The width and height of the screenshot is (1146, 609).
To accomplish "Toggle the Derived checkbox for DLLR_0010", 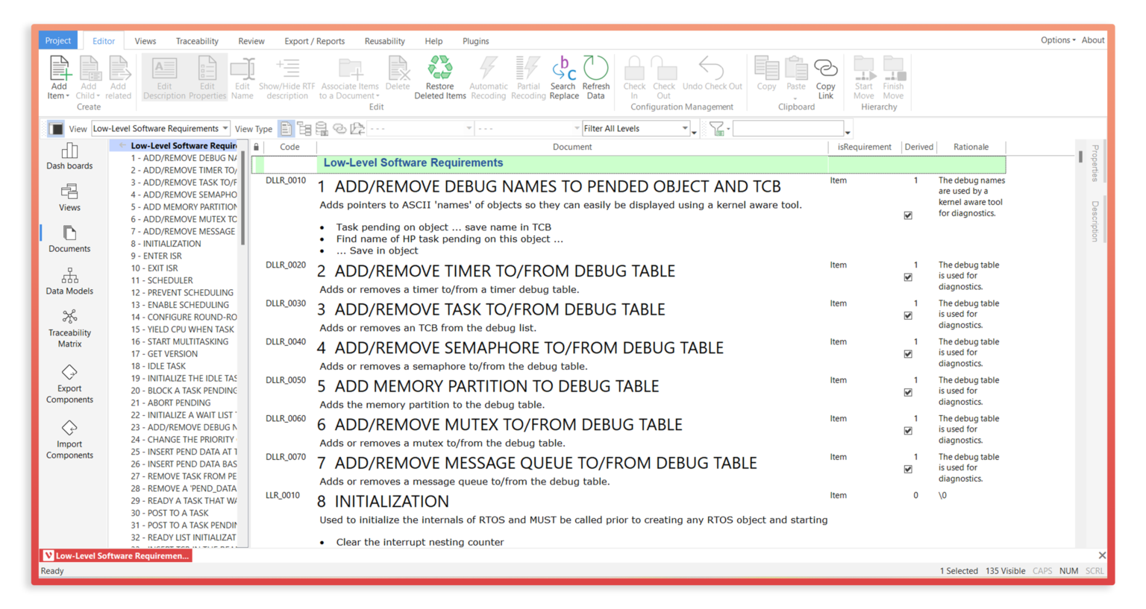I will pyautogui.click(x=908, y=215).
